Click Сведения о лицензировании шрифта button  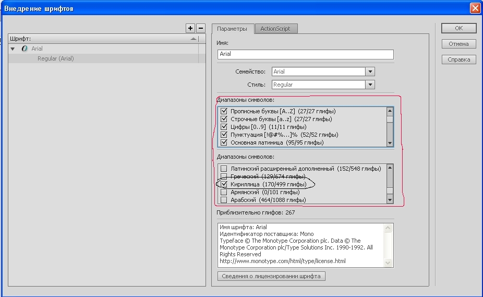(x=271, y=276)
